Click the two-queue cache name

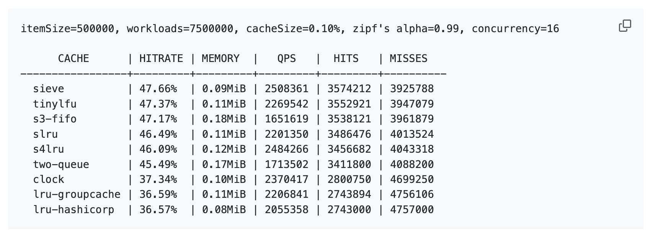pyautogui.click(x=61, y=165)
